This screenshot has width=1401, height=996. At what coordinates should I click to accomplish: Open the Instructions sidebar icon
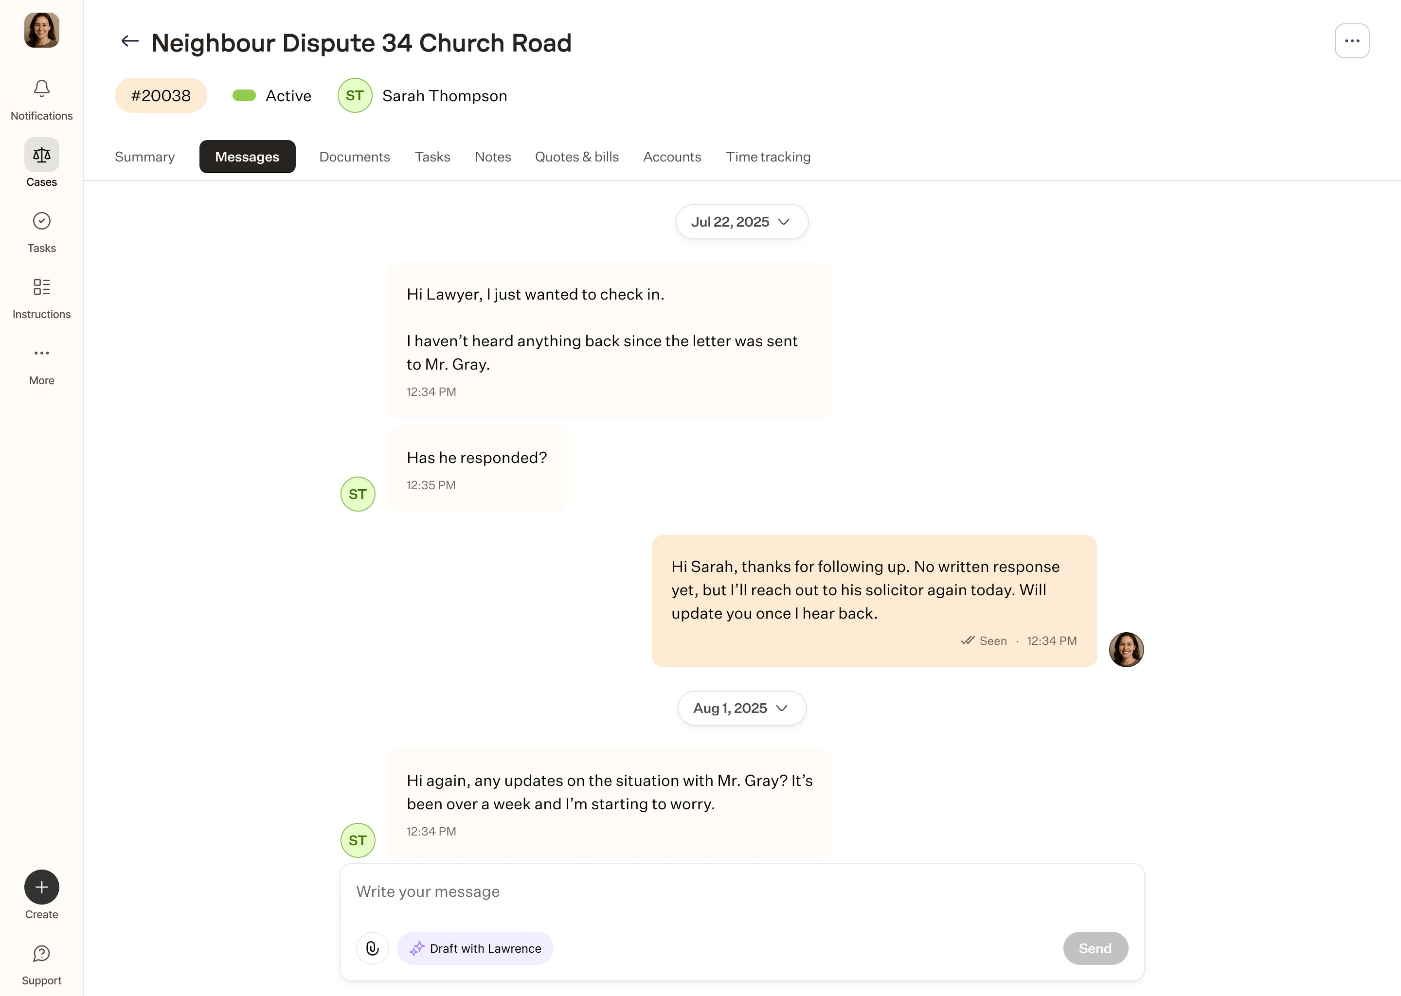42,287
